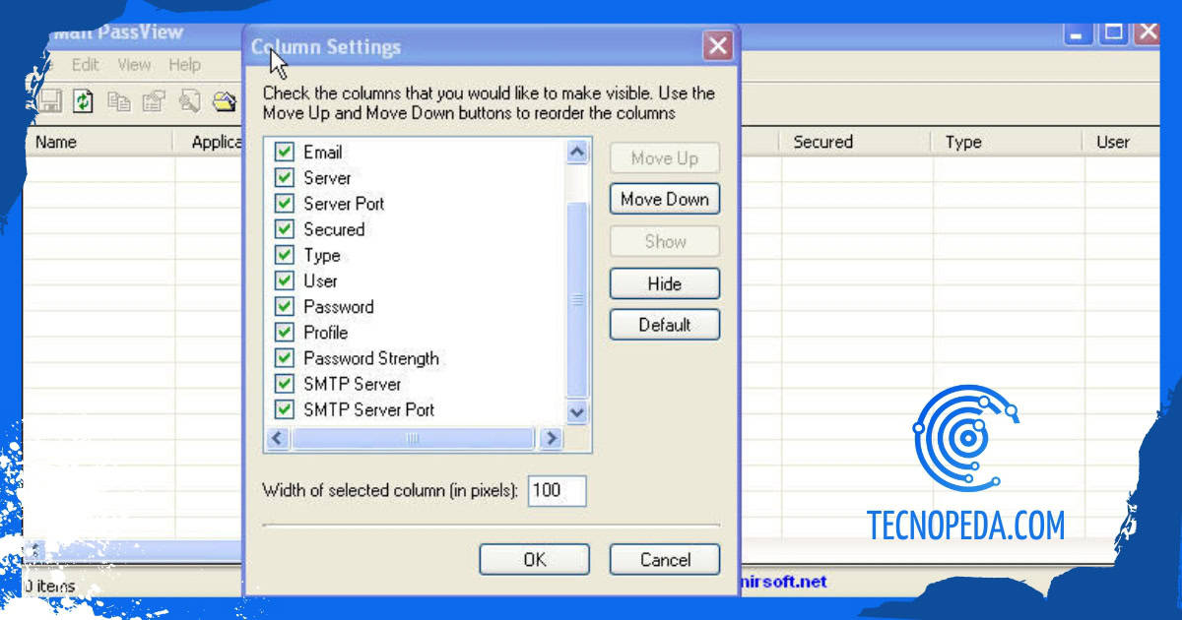Close the Column Settings dialog

(x=718, y=45)
